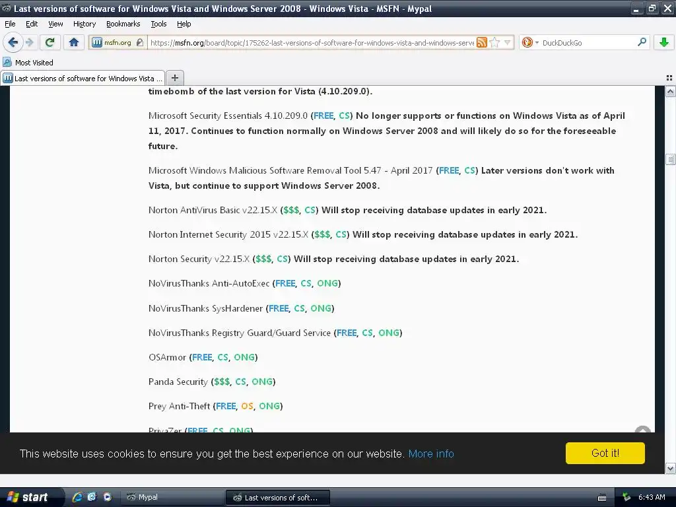Click Norton Internet Security 2015 entry text
676x507 pixels.
click(228, 234)
